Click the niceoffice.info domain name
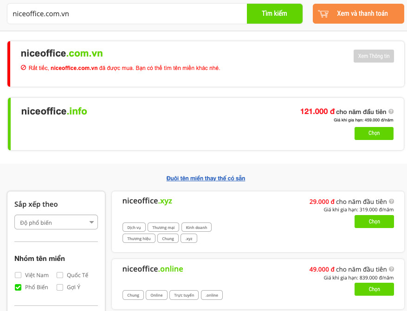Viewport: 407px width, 311px height. [54, 111]
